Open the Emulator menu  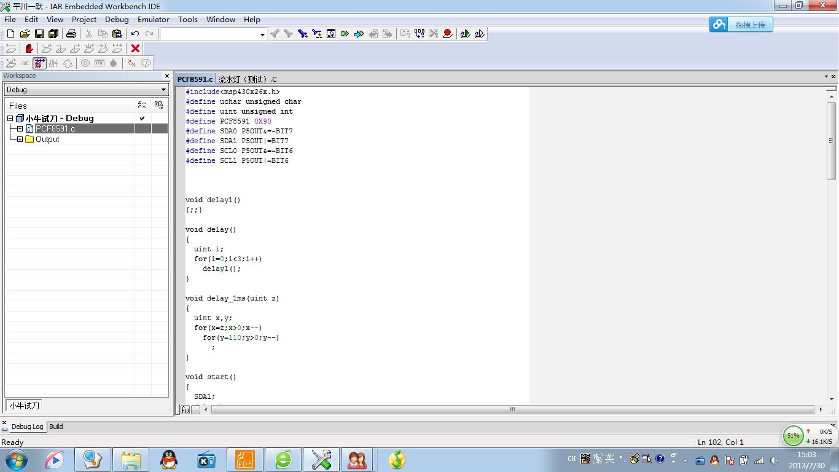tap(154, 20)
